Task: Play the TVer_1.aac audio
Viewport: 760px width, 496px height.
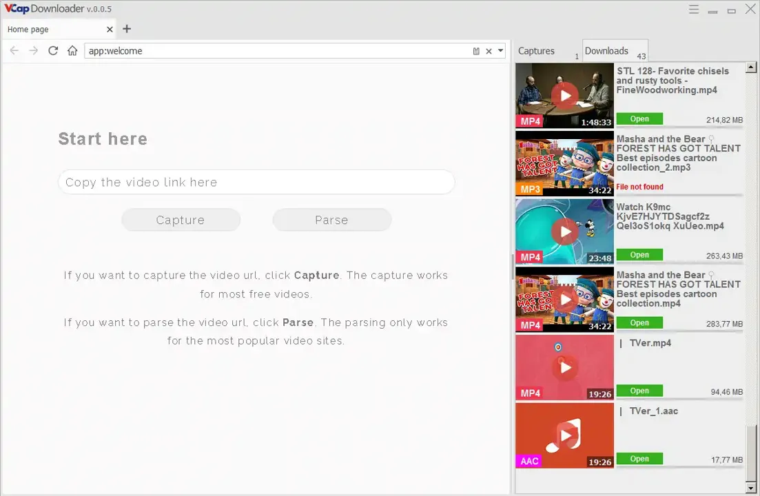Action: (x=565, y=435)
